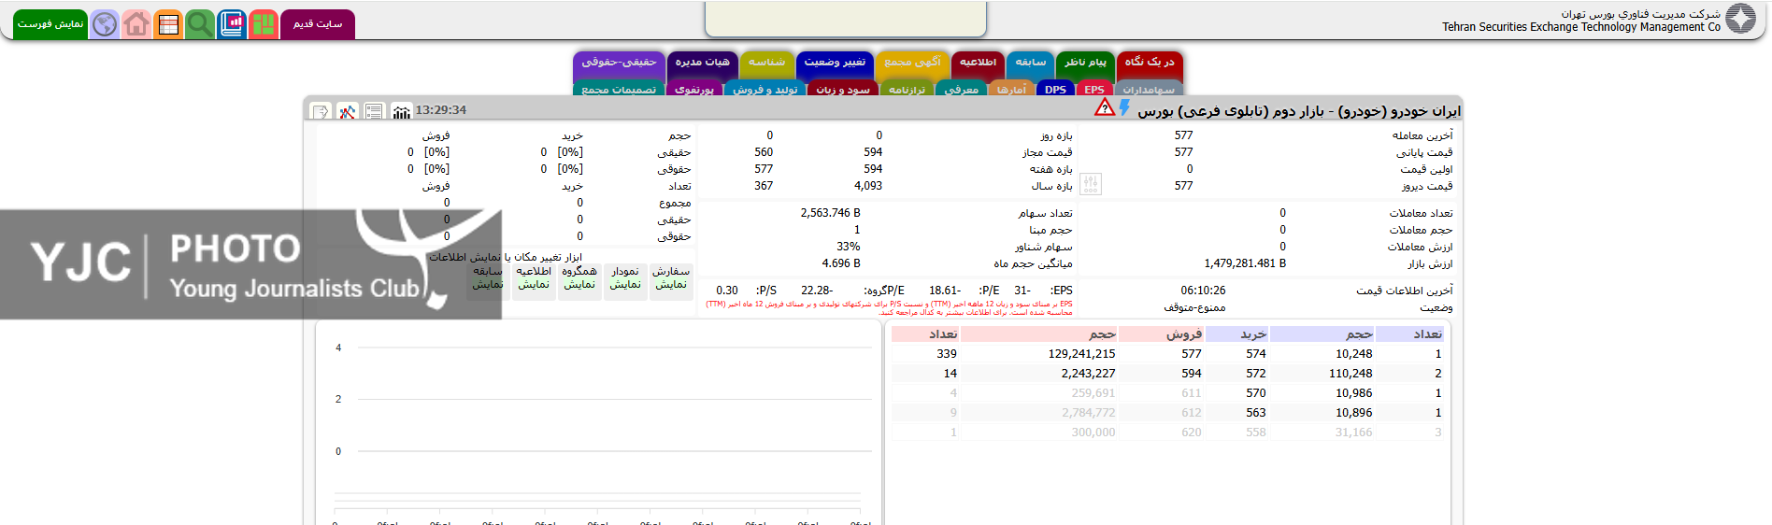Viewport: 1772px width, 525px height.
Task: Open the green search magnifier
Action: click(200, 23)
